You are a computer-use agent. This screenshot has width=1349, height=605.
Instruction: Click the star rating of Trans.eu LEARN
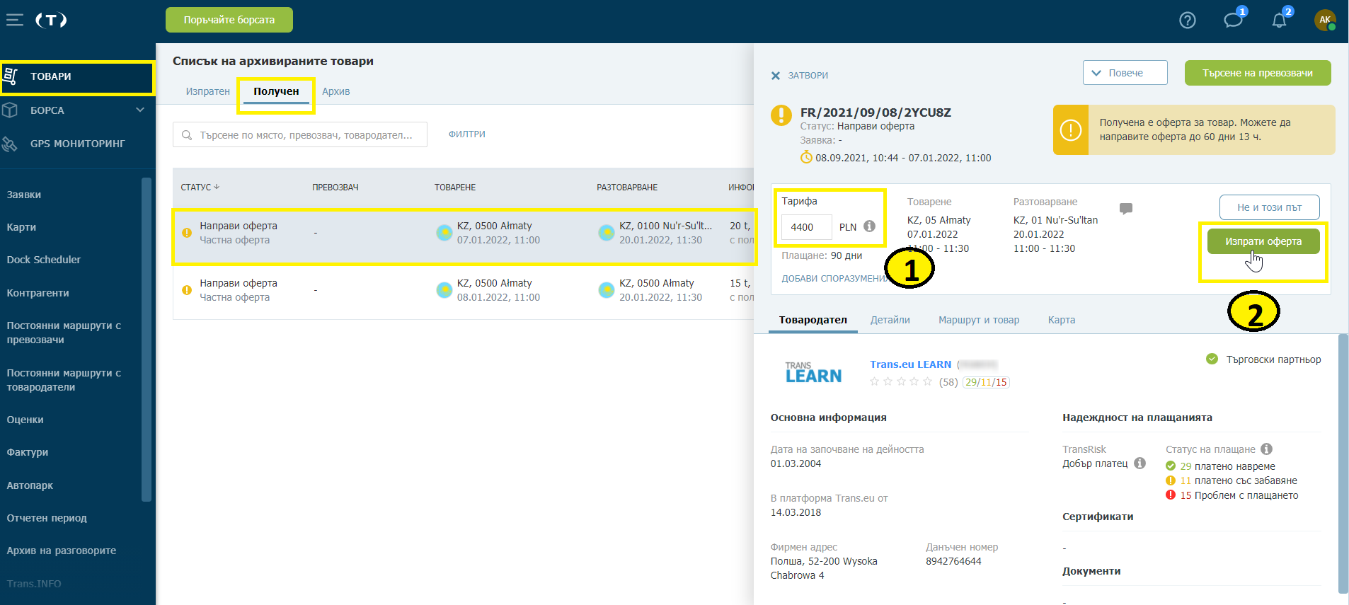click(901, 382)
